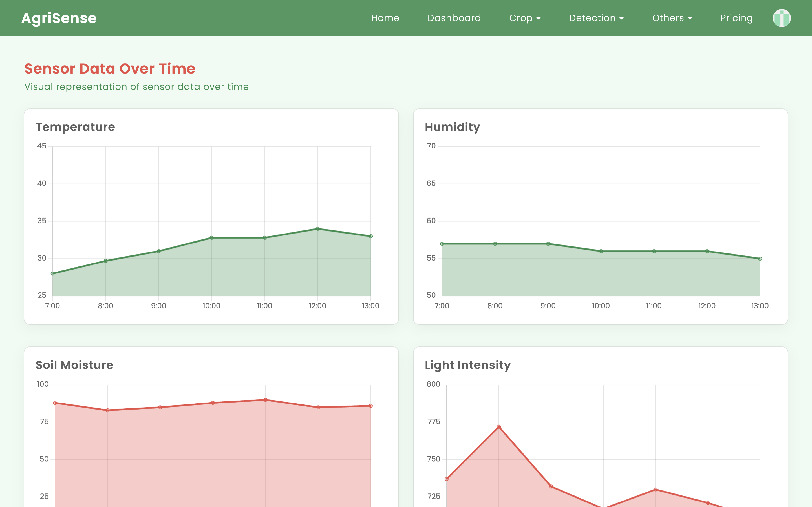Open the Home page link

click(385, 18)
